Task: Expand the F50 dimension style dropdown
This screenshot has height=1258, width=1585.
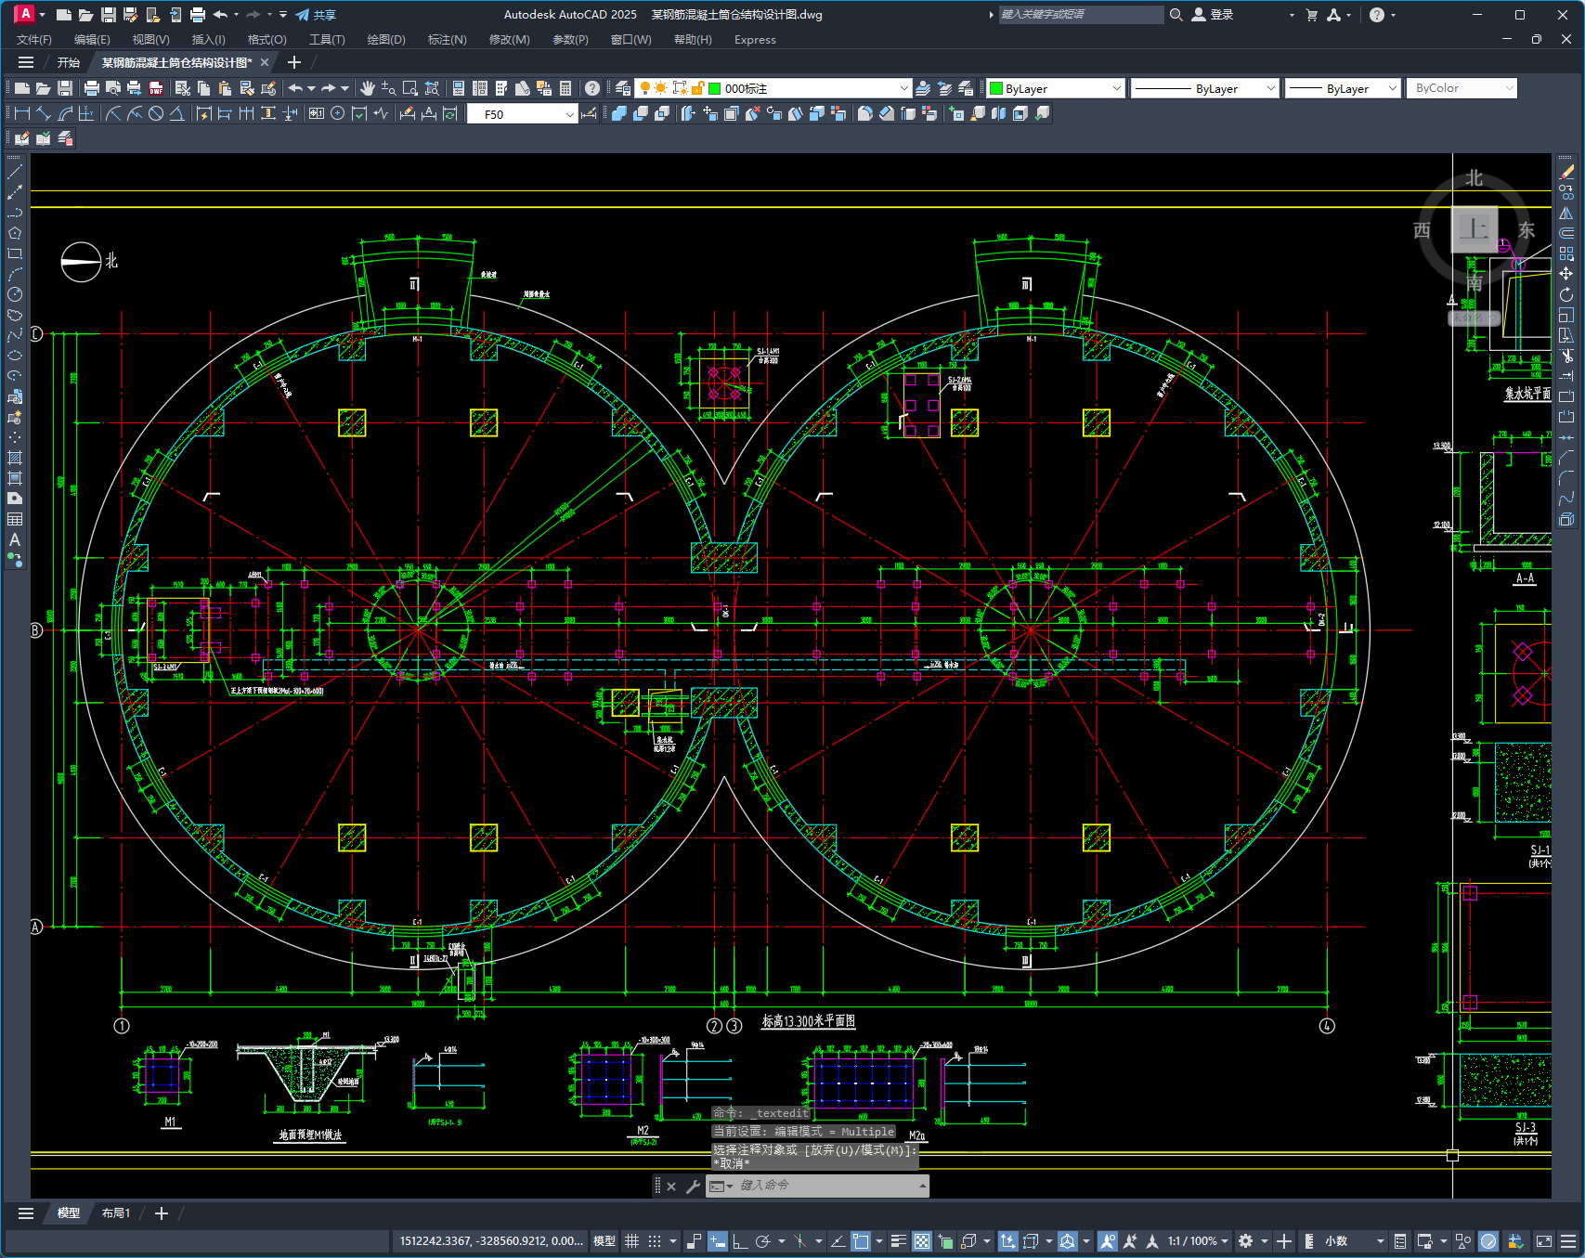Action: 569,114
